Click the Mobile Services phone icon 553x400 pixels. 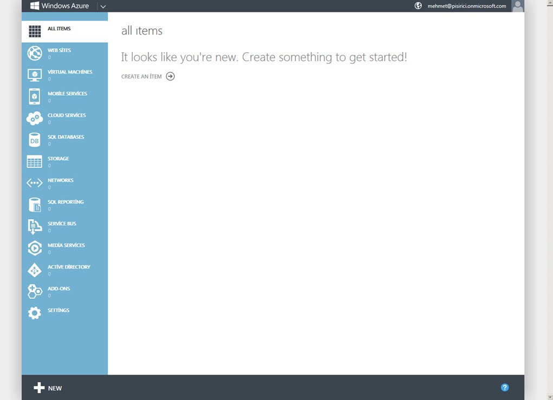(35, 96)
